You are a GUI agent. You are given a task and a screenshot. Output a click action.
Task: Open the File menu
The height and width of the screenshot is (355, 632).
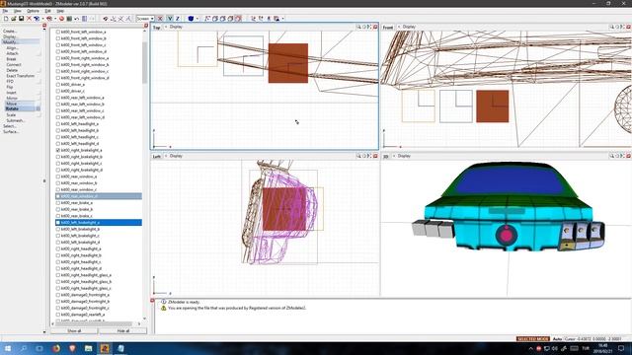[x=5, y=11]
